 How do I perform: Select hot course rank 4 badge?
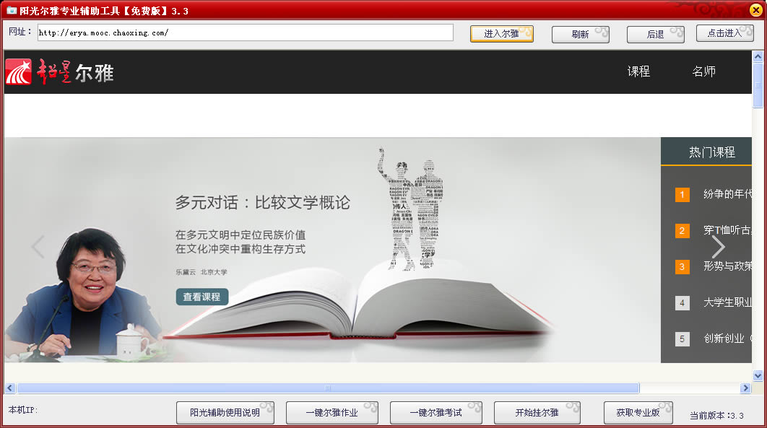[x=682, y=303]
